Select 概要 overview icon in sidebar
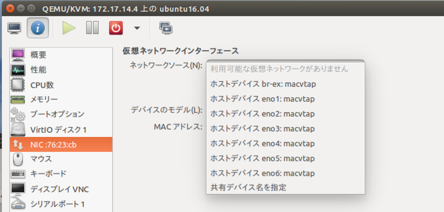Screen dimensions: 444x212 [18, 55]
